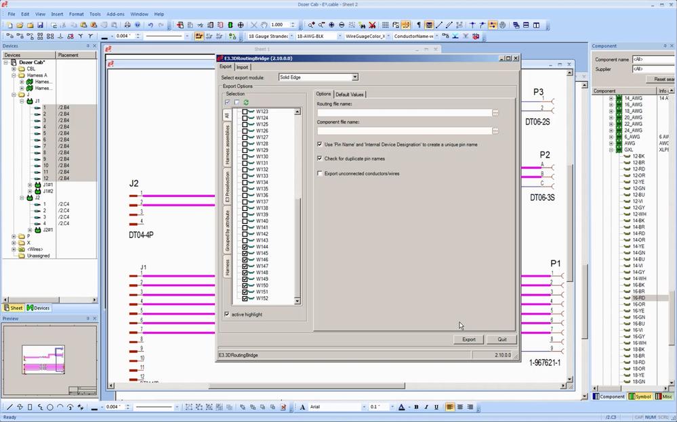This screenshot has height=422, width=677.
Task: Click the select-all checkmark icon in Selection
Action: click(228, 102)
